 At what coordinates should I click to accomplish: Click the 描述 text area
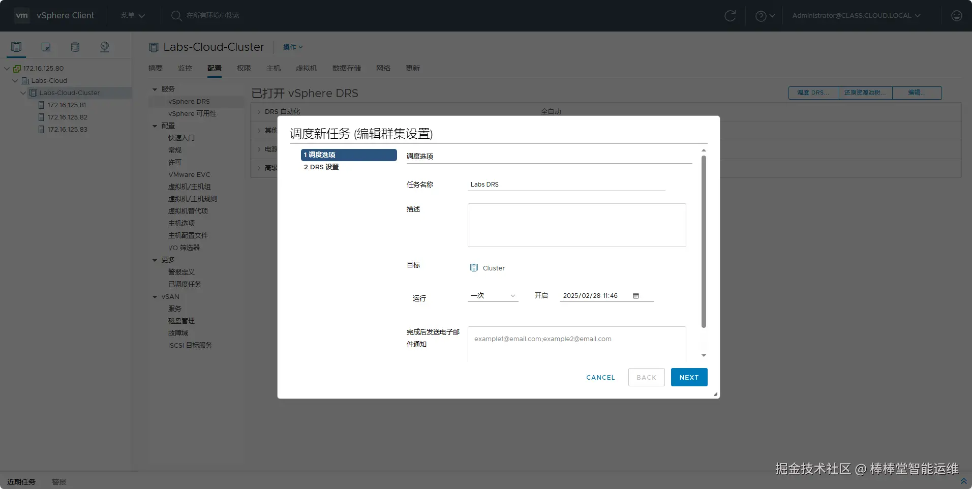coord(576,225)
